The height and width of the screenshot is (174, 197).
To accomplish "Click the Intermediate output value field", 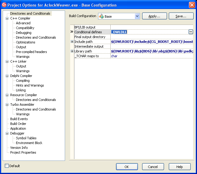I will (x=152, y=46).
